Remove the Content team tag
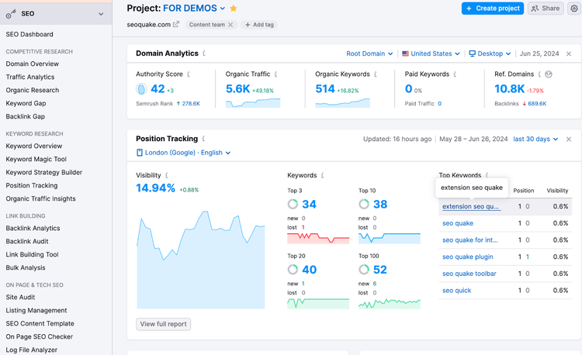This screenshot has width=582, height=355. [x=230, y=25]
